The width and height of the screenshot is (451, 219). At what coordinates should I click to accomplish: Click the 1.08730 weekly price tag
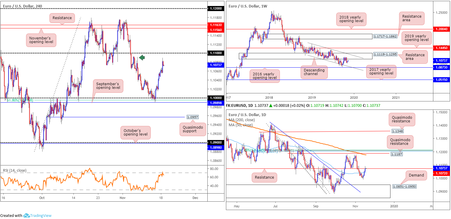pos(442,68)
